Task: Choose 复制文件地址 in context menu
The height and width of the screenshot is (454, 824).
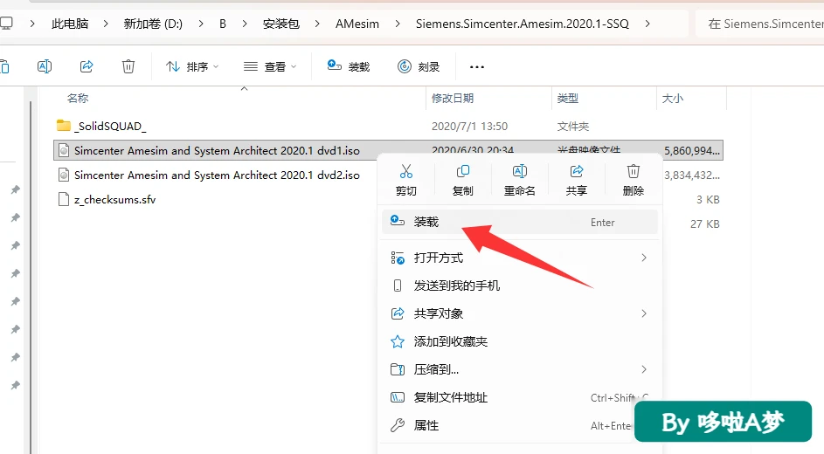Action: click(520, 397)
